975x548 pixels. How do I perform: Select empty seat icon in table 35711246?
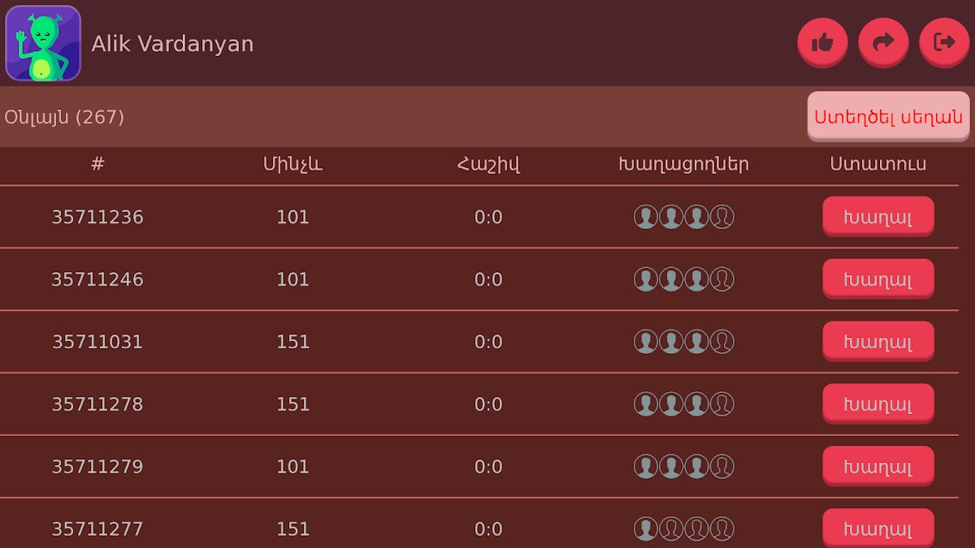point(721,279)
